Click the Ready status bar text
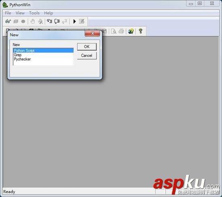 pos(9,192)
